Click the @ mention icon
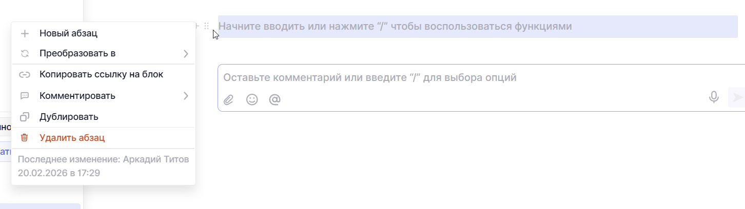Screen dimensions: 745x209 point(275,99)
